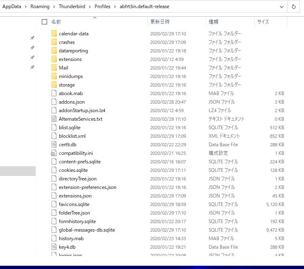Go to AppData in the breadcrumb path

[x=12, y=7]
